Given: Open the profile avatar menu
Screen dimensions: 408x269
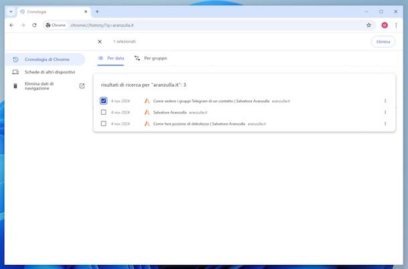Looking at the screenshot, I should pyautogui.click(x=385, y=25).
